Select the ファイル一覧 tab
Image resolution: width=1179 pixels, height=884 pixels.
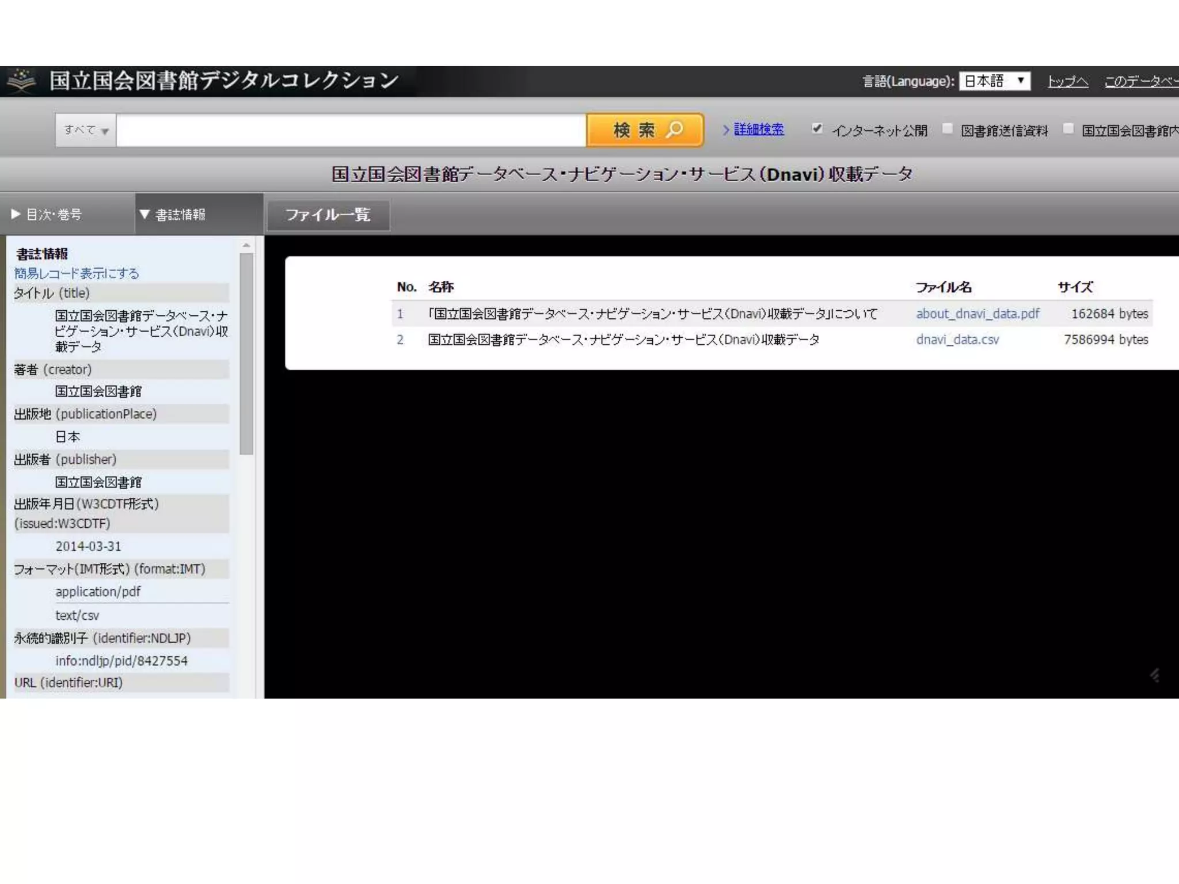pyautogui.click(x=328, y=215)
